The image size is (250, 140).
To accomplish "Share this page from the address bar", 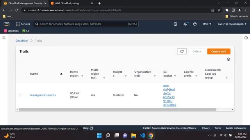I will pos(212,10).
